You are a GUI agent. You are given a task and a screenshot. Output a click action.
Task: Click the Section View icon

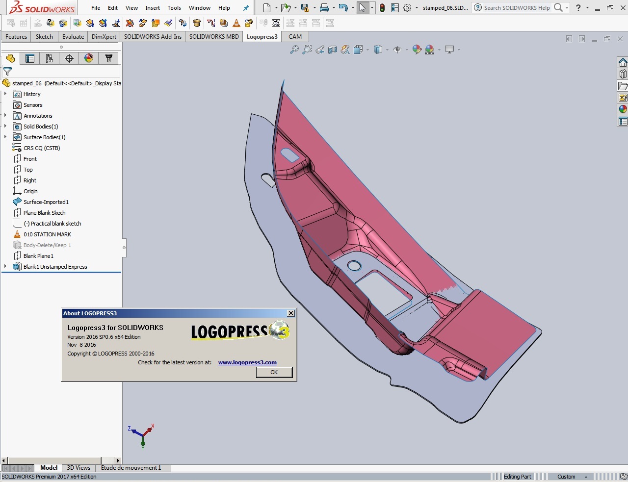pos(333,50)
